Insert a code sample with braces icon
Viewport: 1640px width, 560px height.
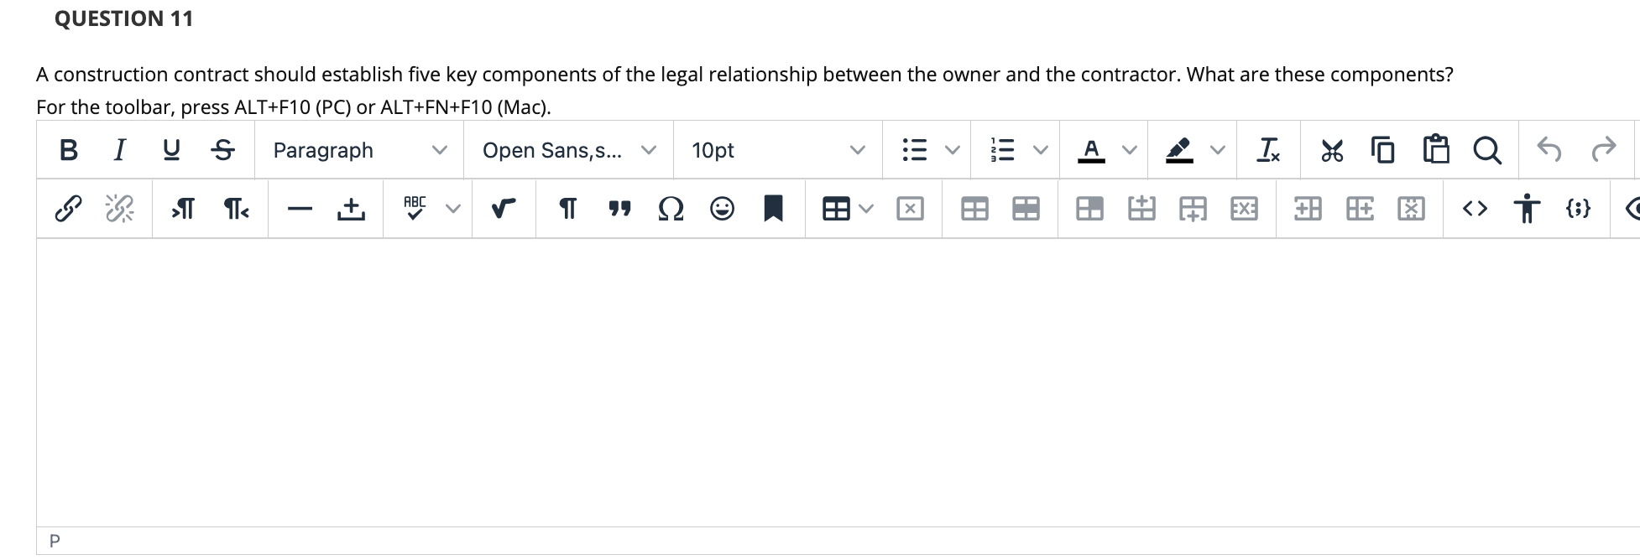coord(1578,209)
